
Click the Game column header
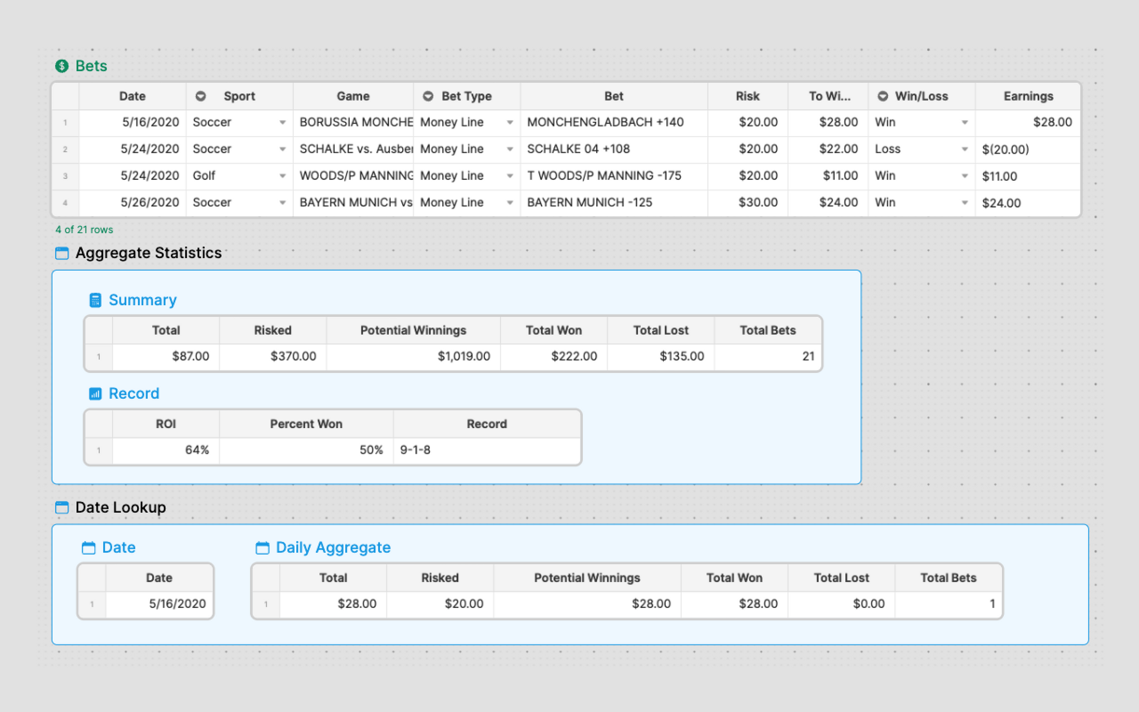tap(353, 96)
